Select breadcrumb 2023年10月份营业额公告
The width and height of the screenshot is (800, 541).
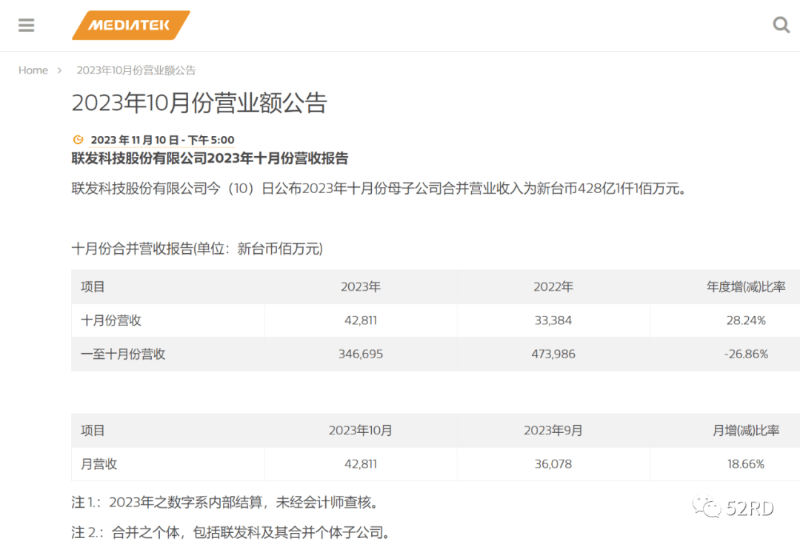(136, 70)
